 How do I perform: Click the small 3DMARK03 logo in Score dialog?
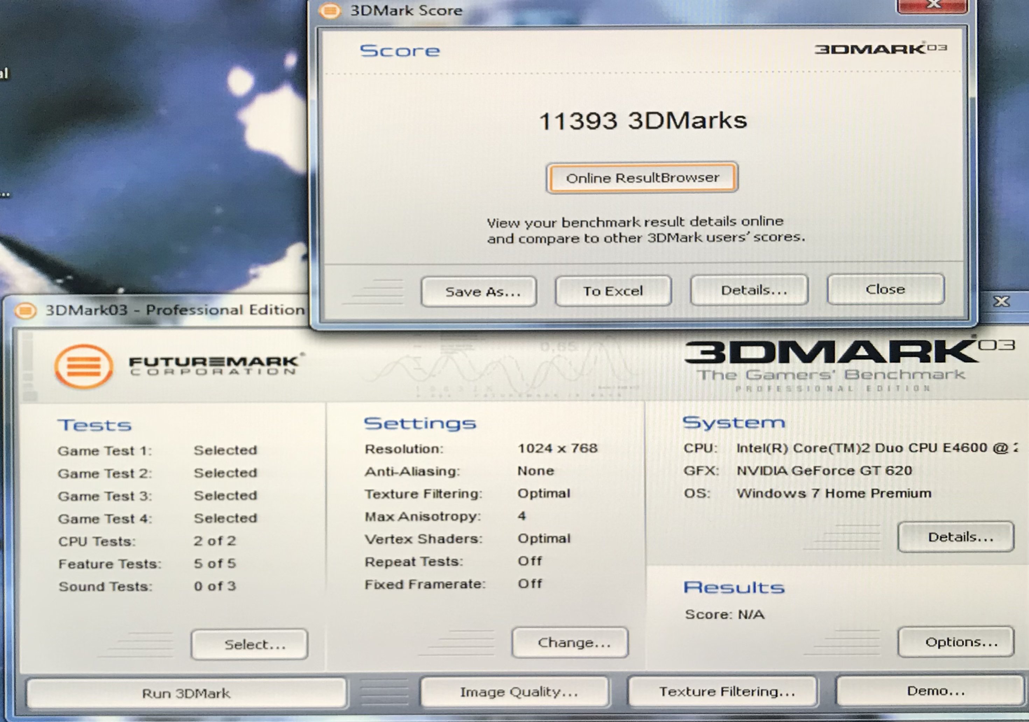(880, 49)
